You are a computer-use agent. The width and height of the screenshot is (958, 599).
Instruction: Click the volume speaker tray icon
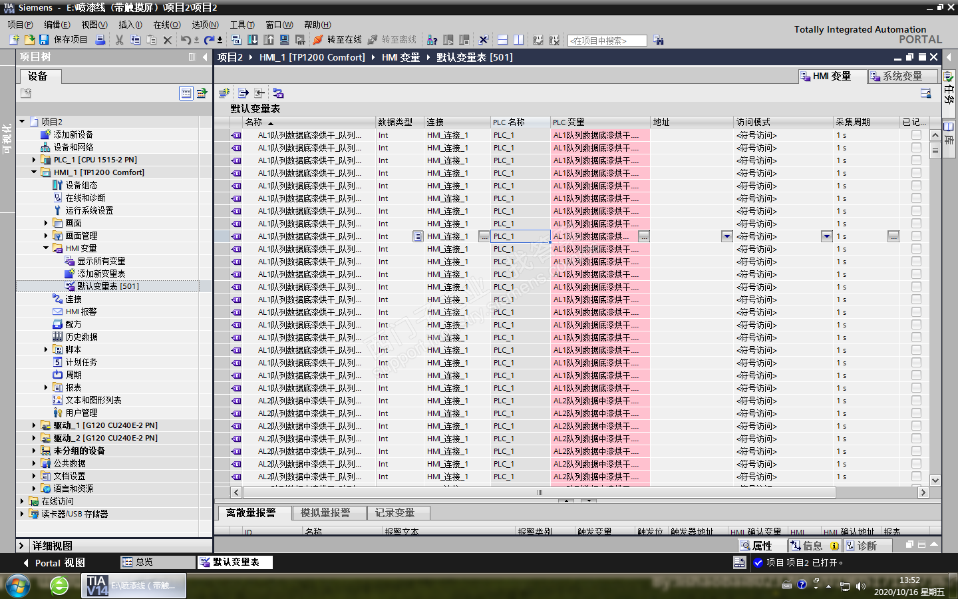[860, 586]
